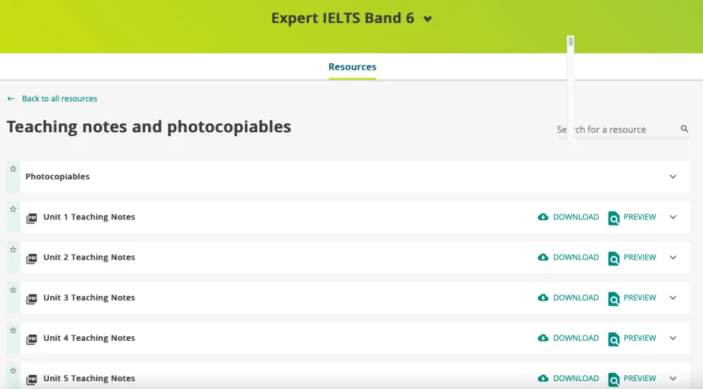The height and width of the screenshot is (389, 703).
Task: Download Unit 3 Teaching Notes
Action: pos(568,298)
